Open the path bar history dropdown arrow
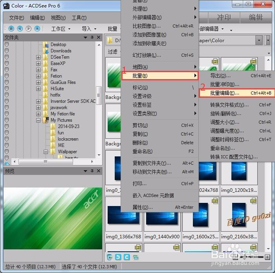The image size is (275, 273). [x=259, y=40]
